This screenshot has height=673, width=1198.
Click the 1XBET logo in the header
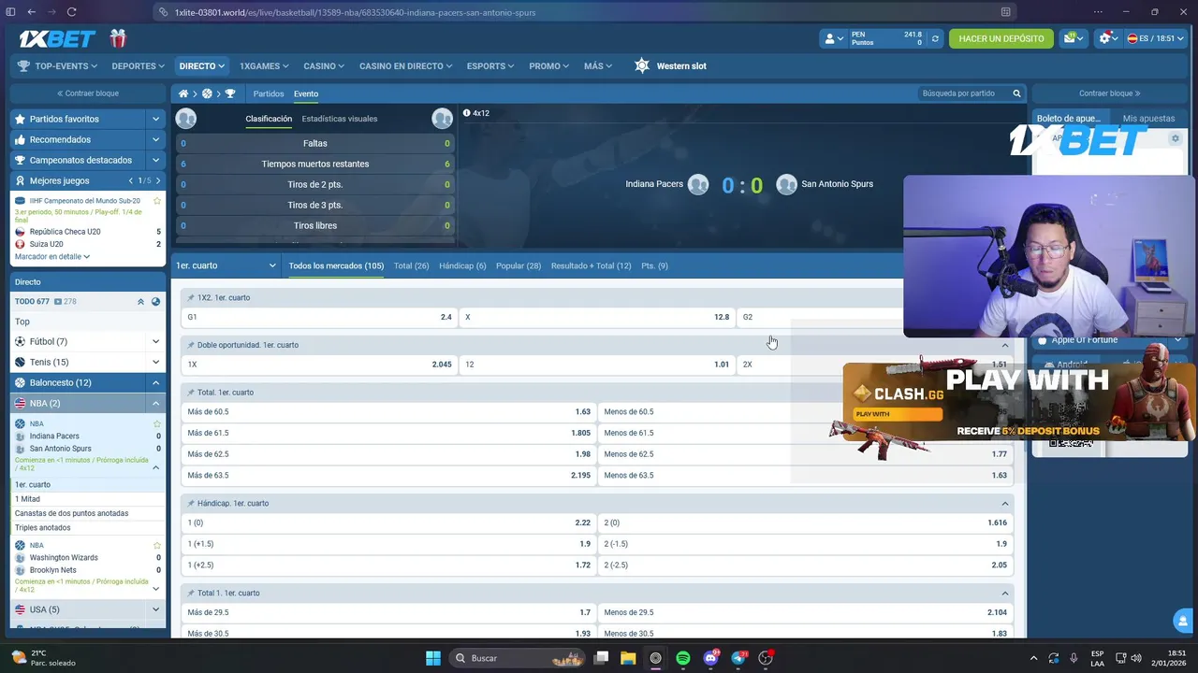coord(57,38)
